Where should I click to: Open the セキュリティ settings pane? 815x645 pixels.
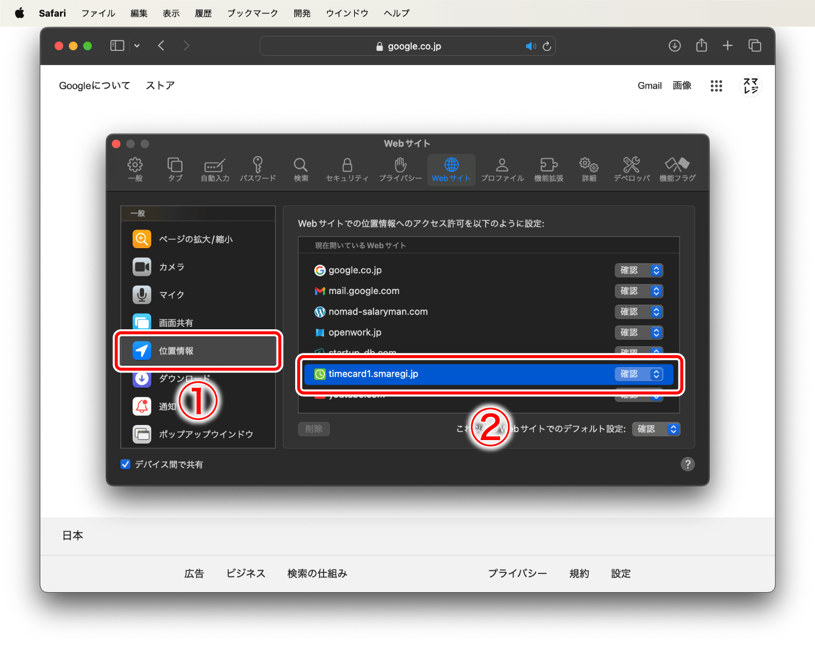pyautogui.click(x=347, y=170)
